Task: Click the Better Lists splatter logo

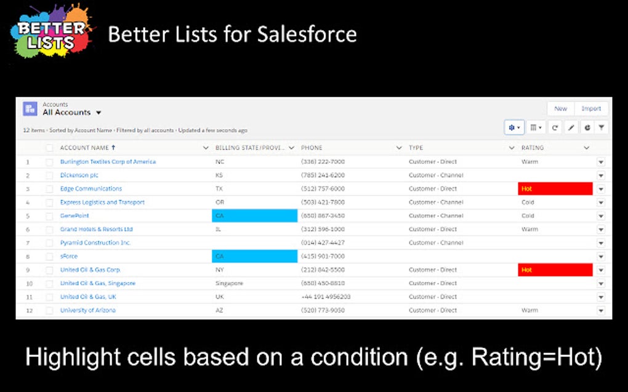Action: (x=49, y=34)
